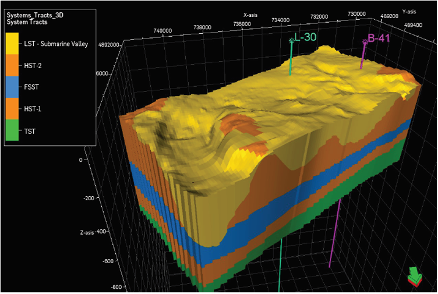This screenshot has width=438, height=294.
Task: Click the 'LST - Submarine Valley' legend label
Action: click(59, 45)
